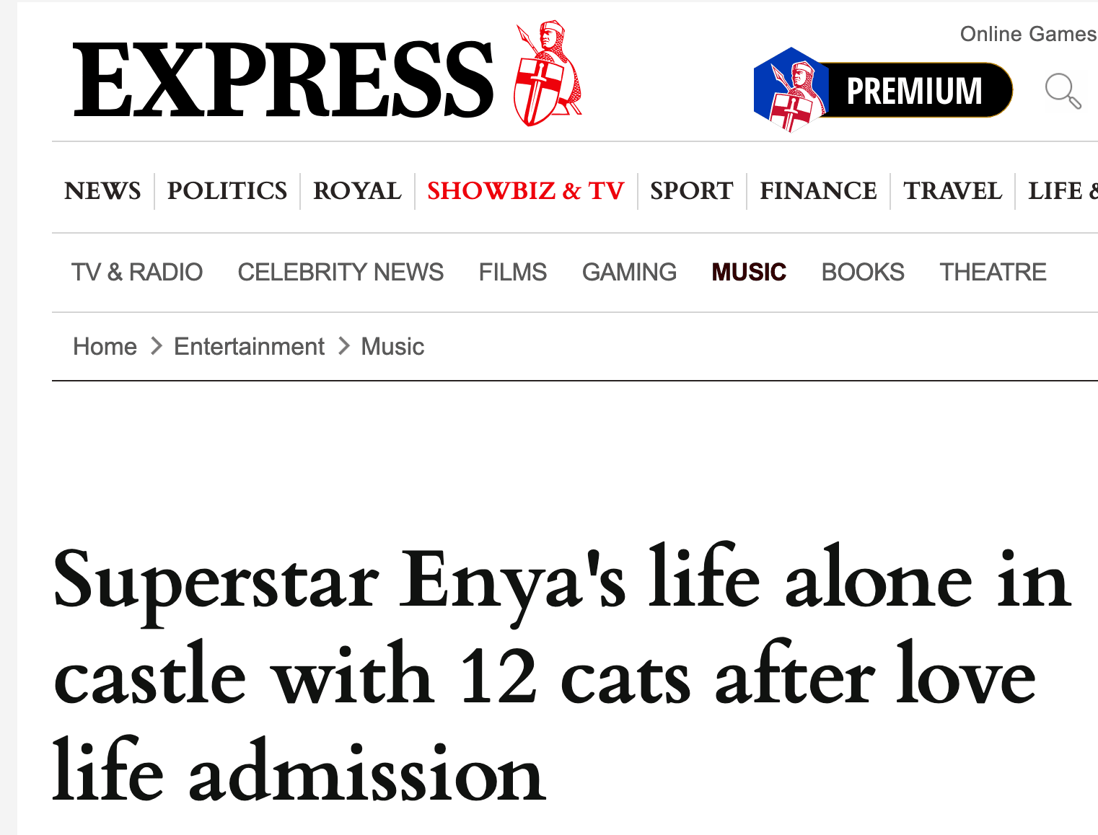Open the Premium subscription button
The height and width of the screenshot is (835, 1098).
point(914,91)
